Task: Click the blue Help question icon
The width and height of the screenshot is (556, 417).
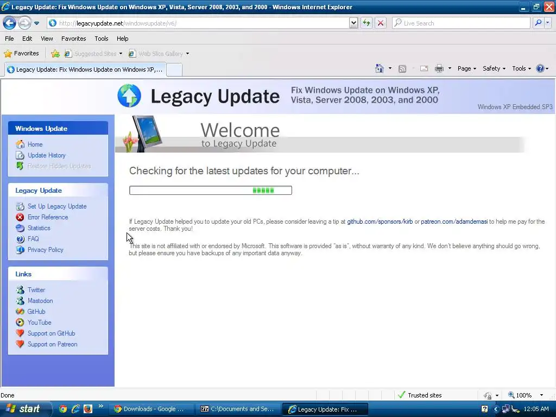Action: (x=540, y=68)
